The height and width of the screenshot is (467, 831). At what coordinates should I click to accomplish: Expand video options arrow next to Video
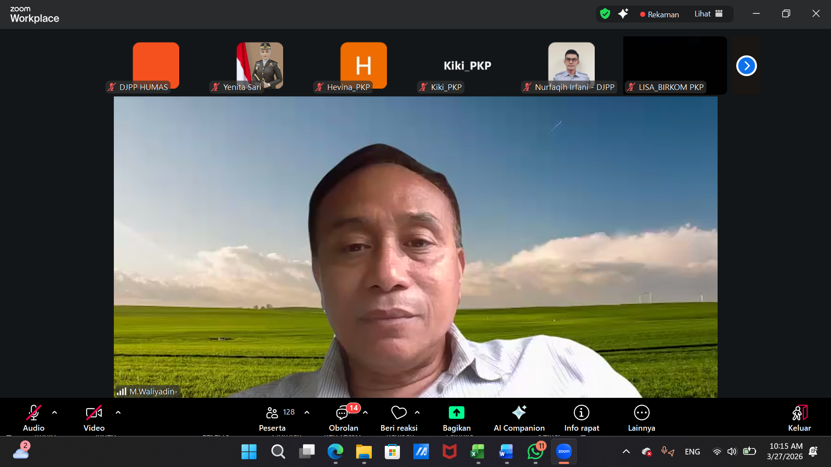click(x=118, y=413)
